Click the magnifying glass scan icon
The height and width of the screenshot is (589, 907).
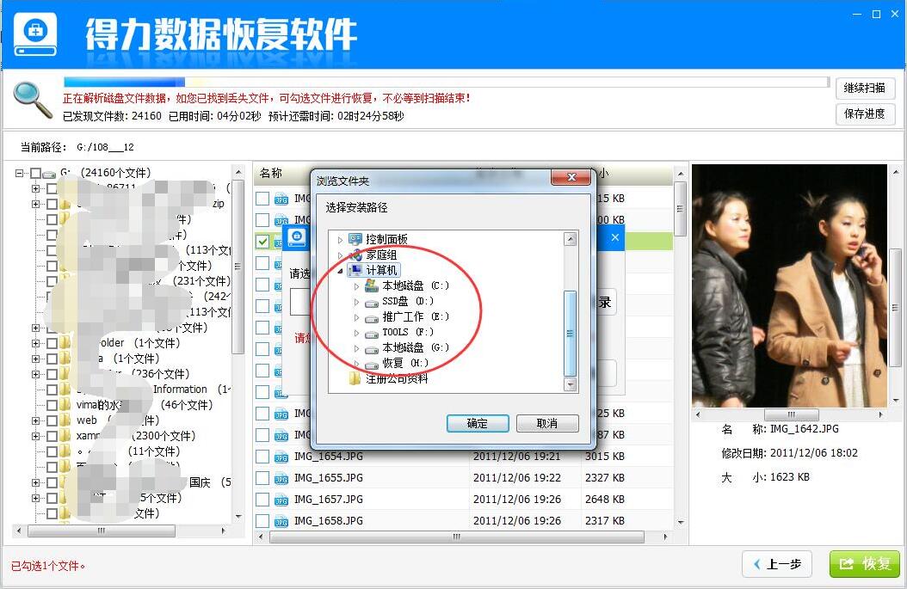(x=33, y=100)
